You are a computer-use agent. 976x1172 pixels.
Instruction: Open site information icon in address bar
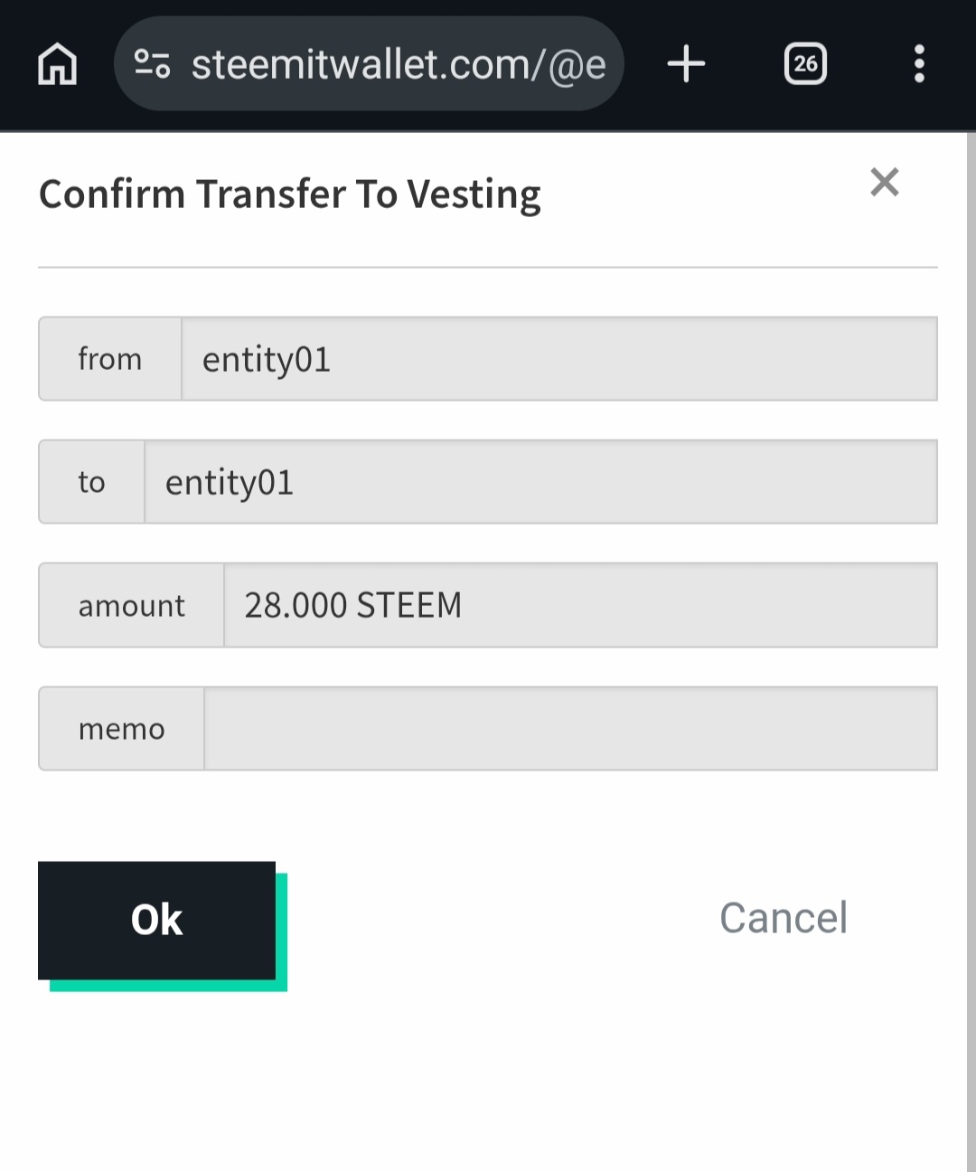coord(152,64)
